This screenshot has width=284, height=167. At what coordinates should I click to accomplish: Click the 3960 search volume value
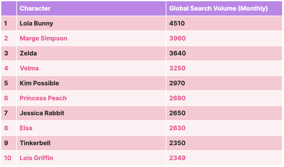click(x=178, y=38)
